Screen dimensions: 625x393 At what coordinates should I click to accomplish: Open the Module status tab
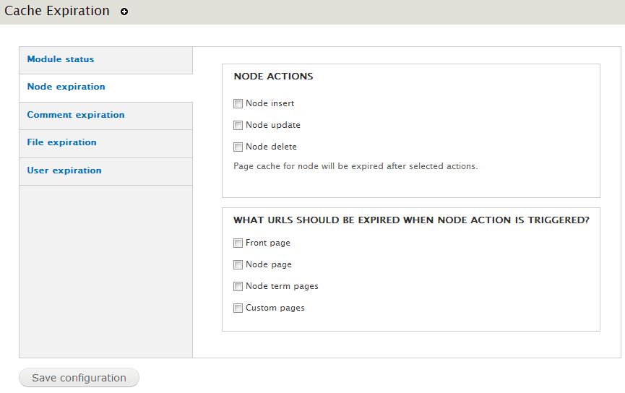pyautogui.click(x=61, y=59)
